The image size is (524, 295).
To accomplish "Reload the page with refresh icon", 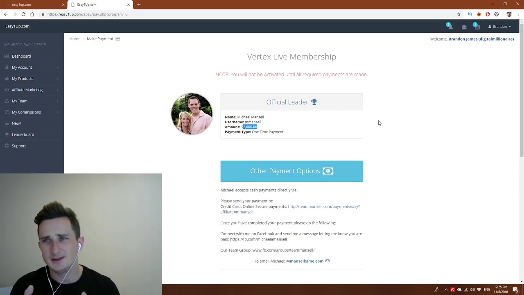I will point(23,14).
